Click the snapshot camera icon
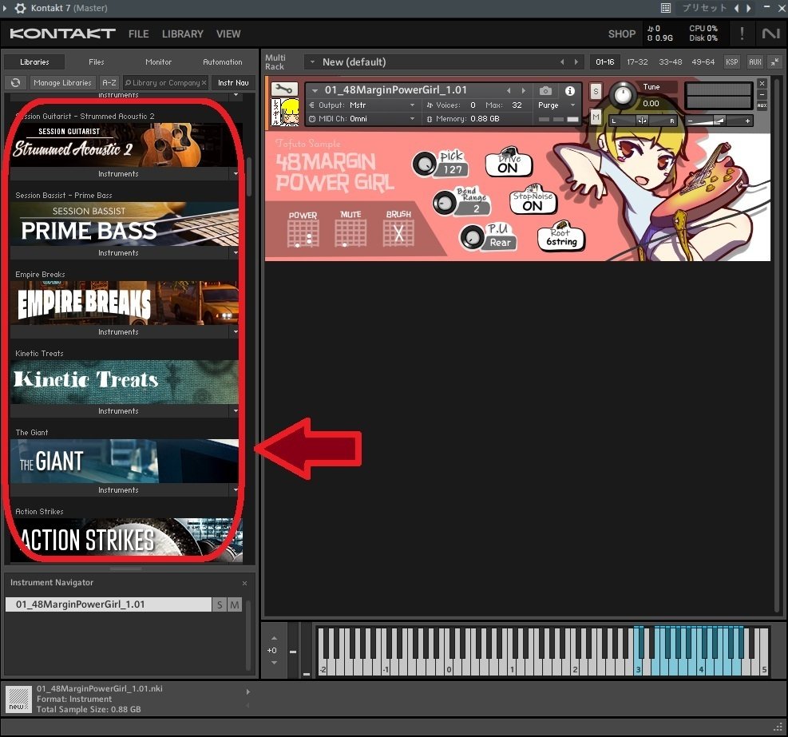The width and height of the screenshot is (788, 737). coord(545,91)
